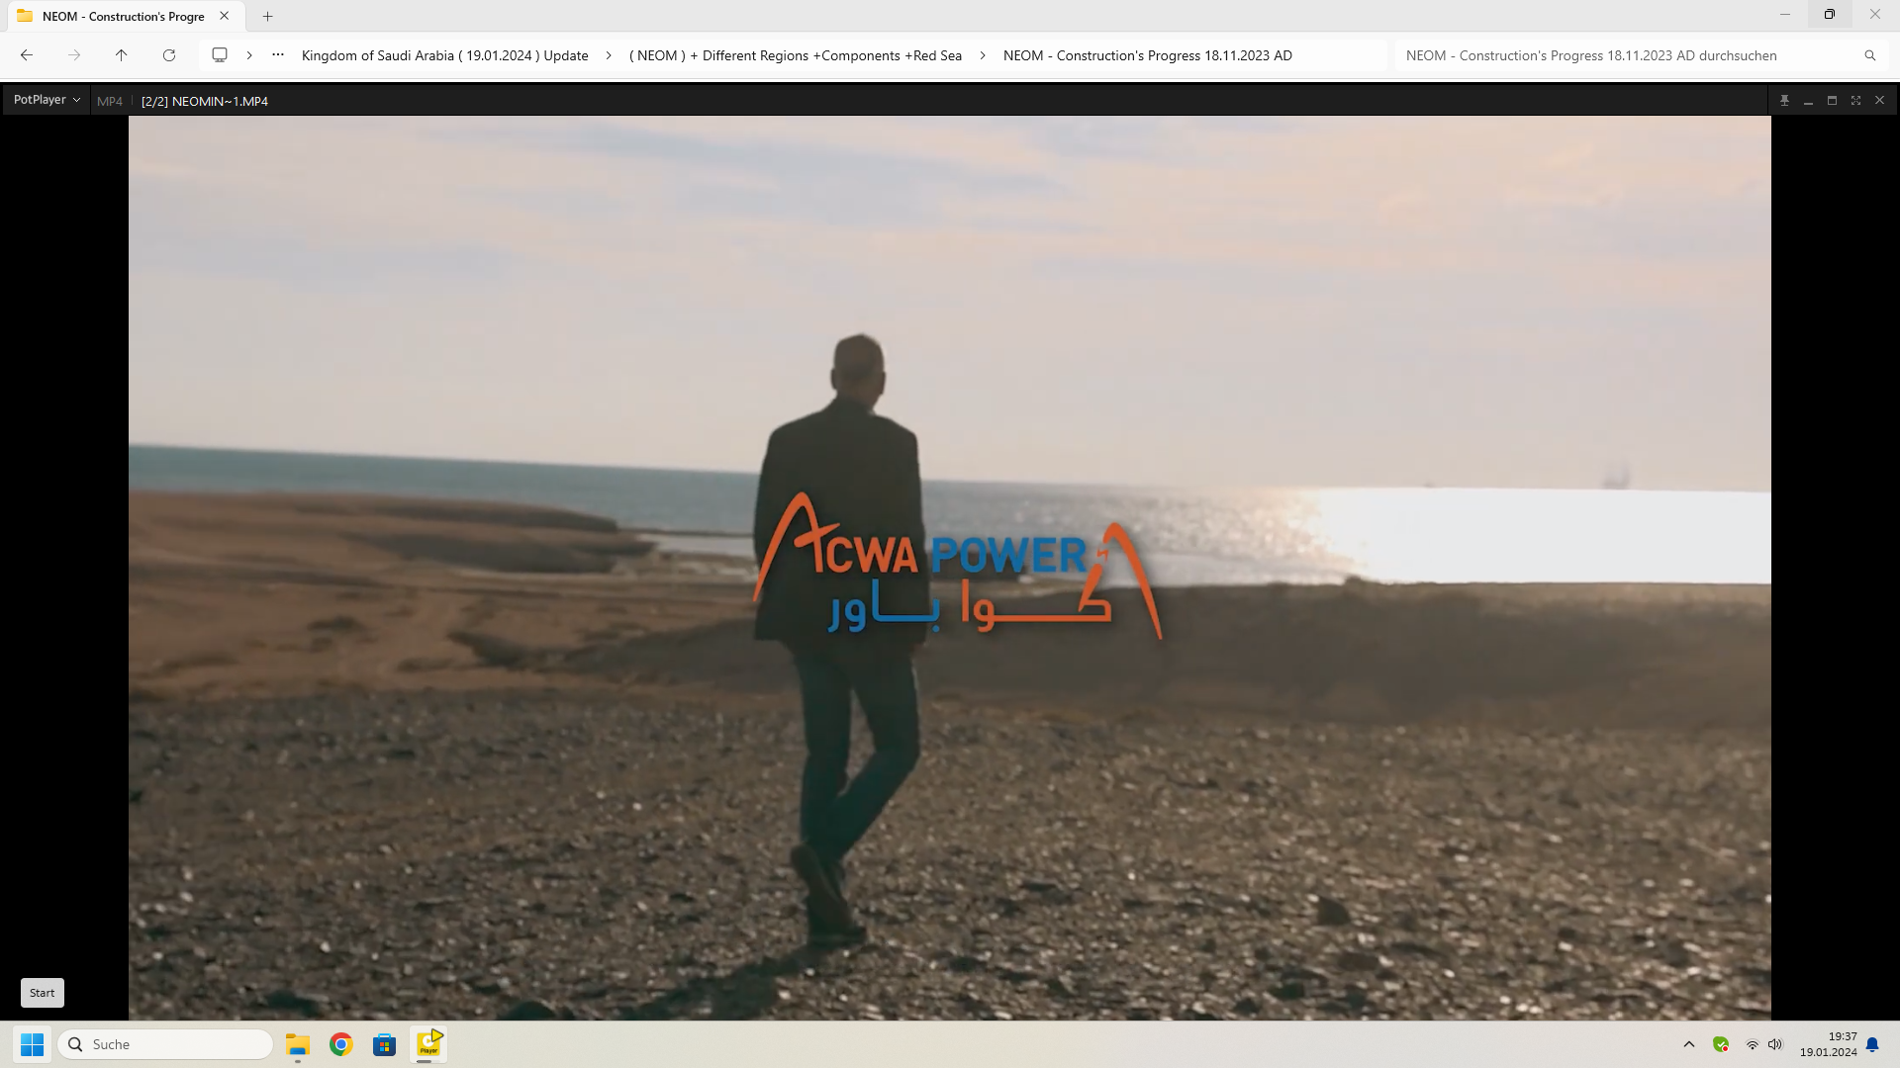Close the PotPlayer window
Image resolution: width=1900 pixels, height=1068 pixels.
tap(1879, 101)
